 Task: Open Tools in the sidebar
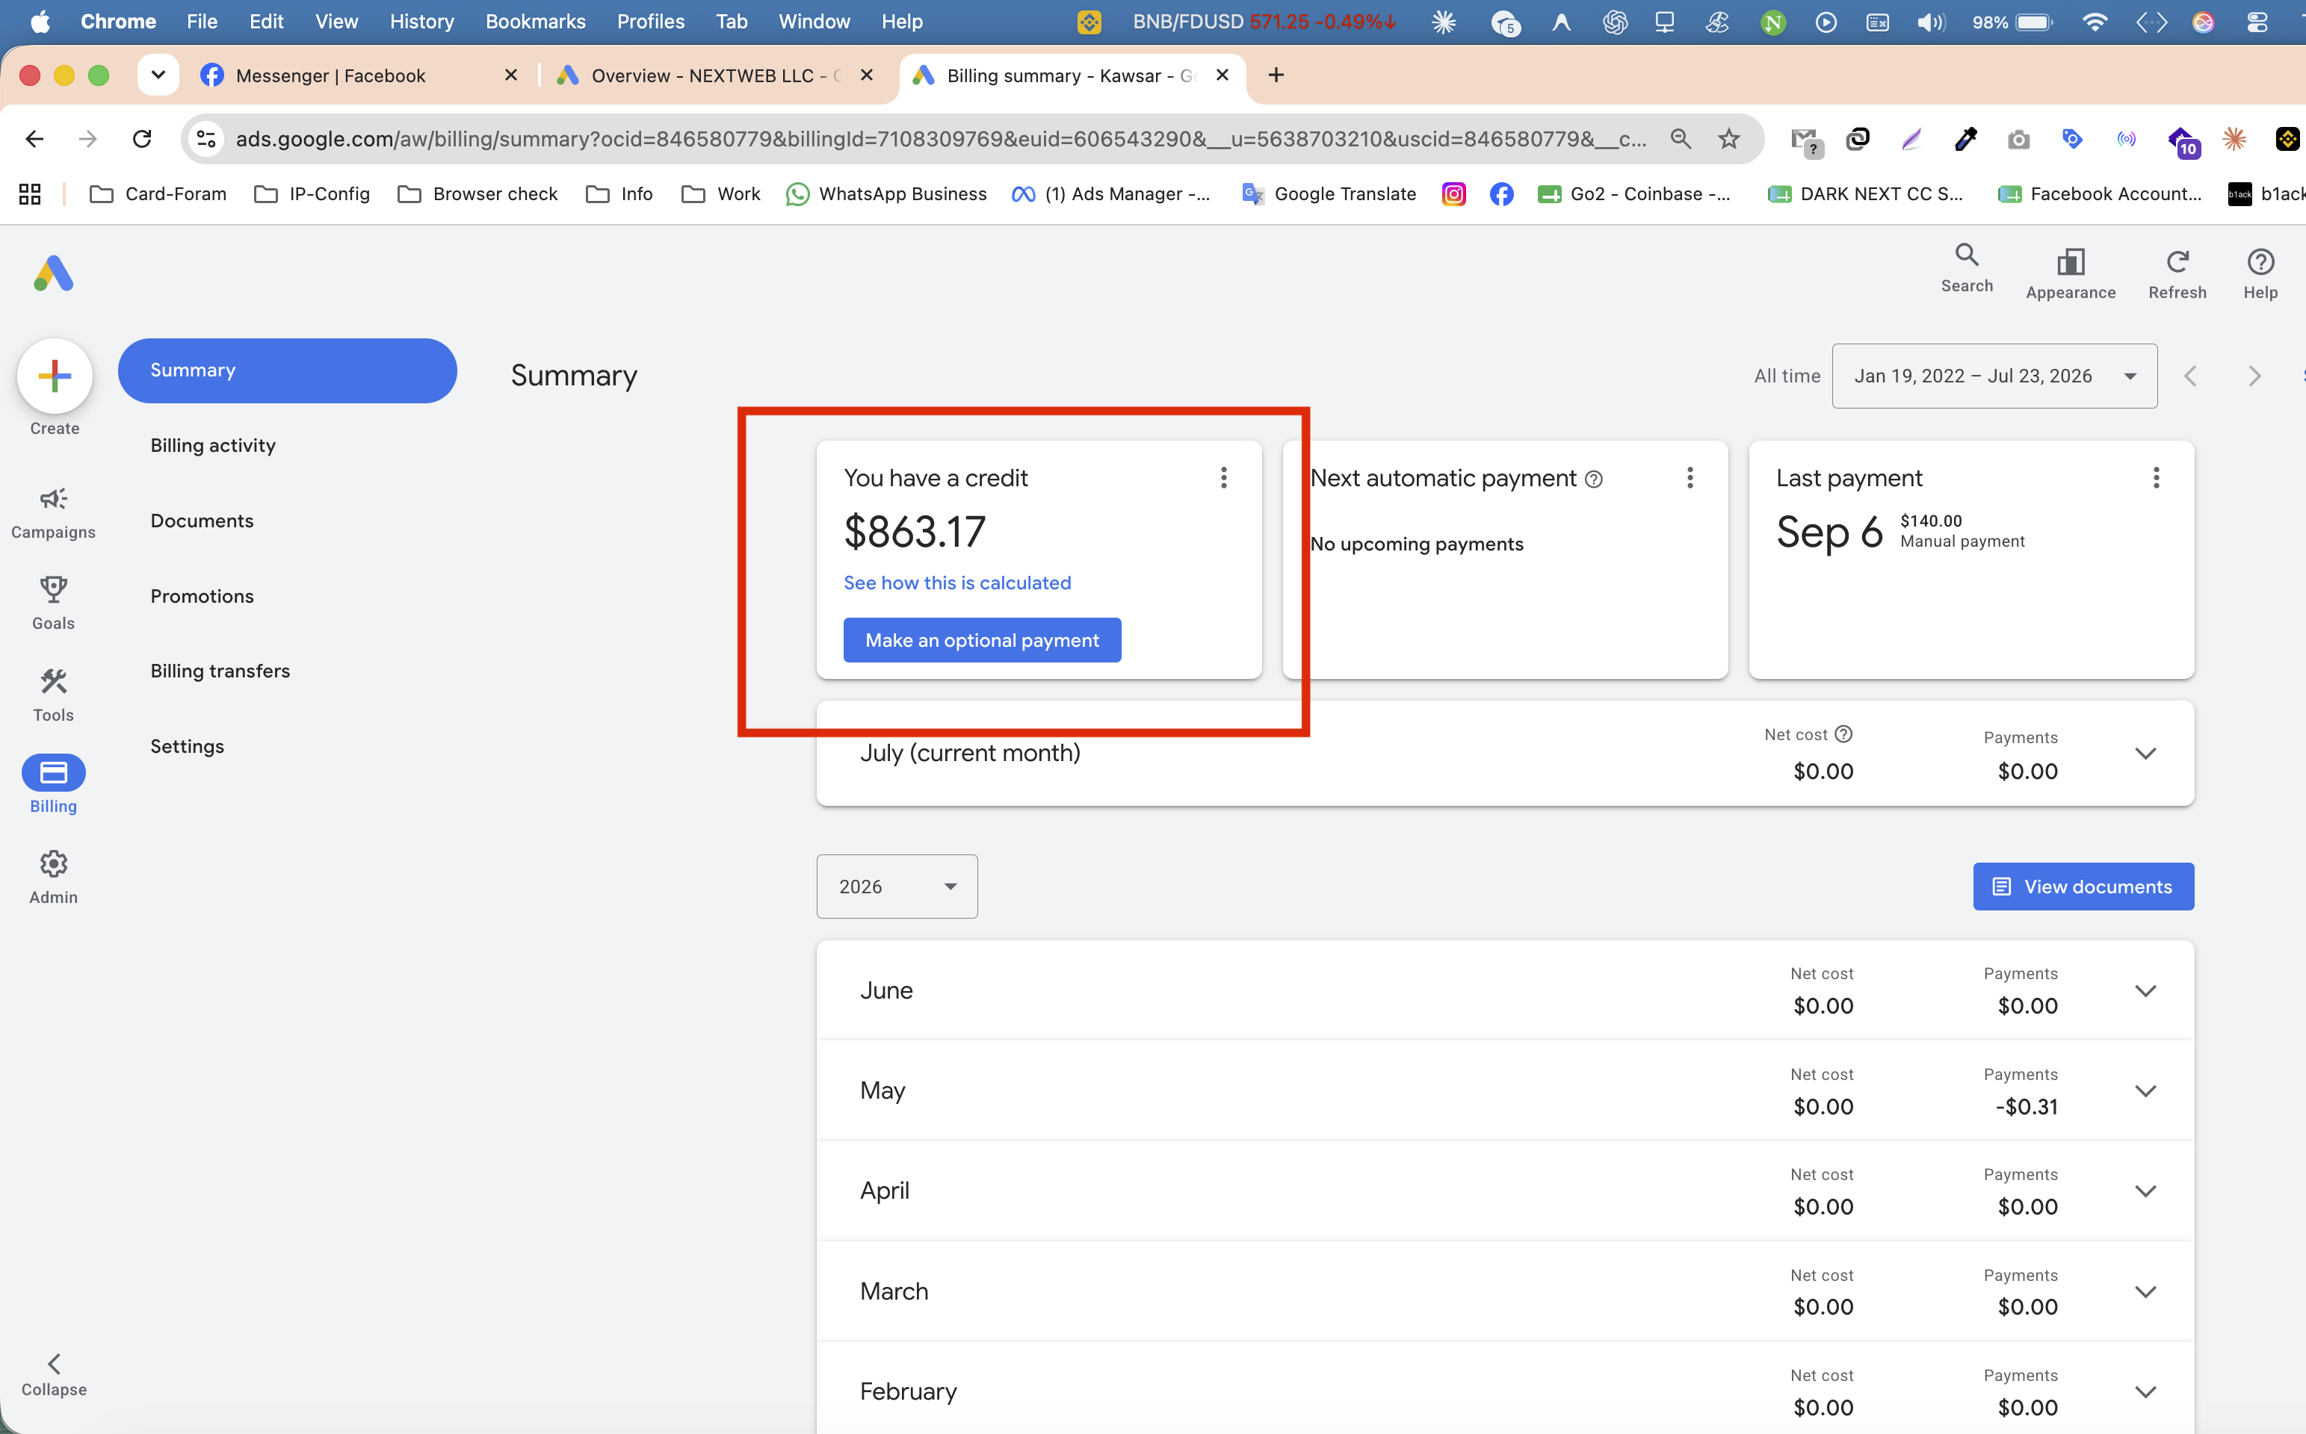[53, 695]
